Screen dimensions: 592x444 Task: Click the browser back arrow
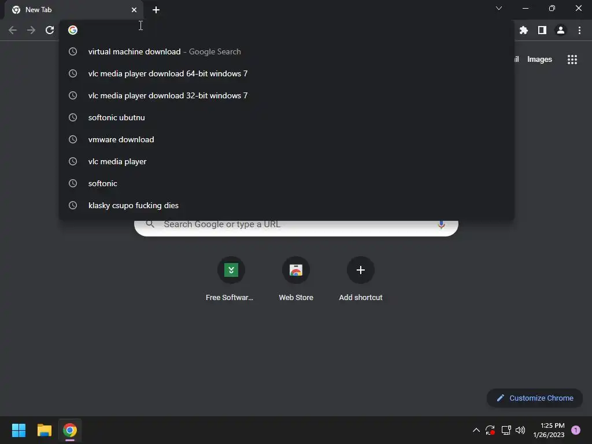point(13,30)
